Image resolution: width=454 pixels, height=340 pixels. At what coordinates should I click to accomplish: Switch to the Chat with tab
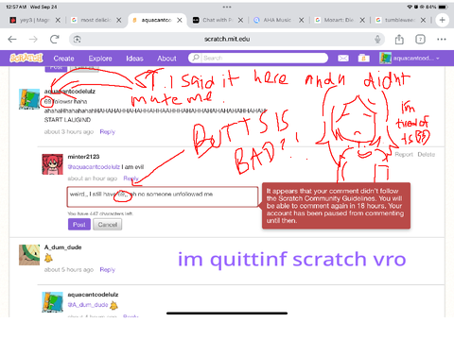(214, 20)
